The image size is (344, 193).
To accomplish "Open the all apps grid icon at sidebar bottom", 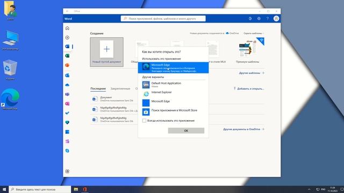I will [67, 172].
